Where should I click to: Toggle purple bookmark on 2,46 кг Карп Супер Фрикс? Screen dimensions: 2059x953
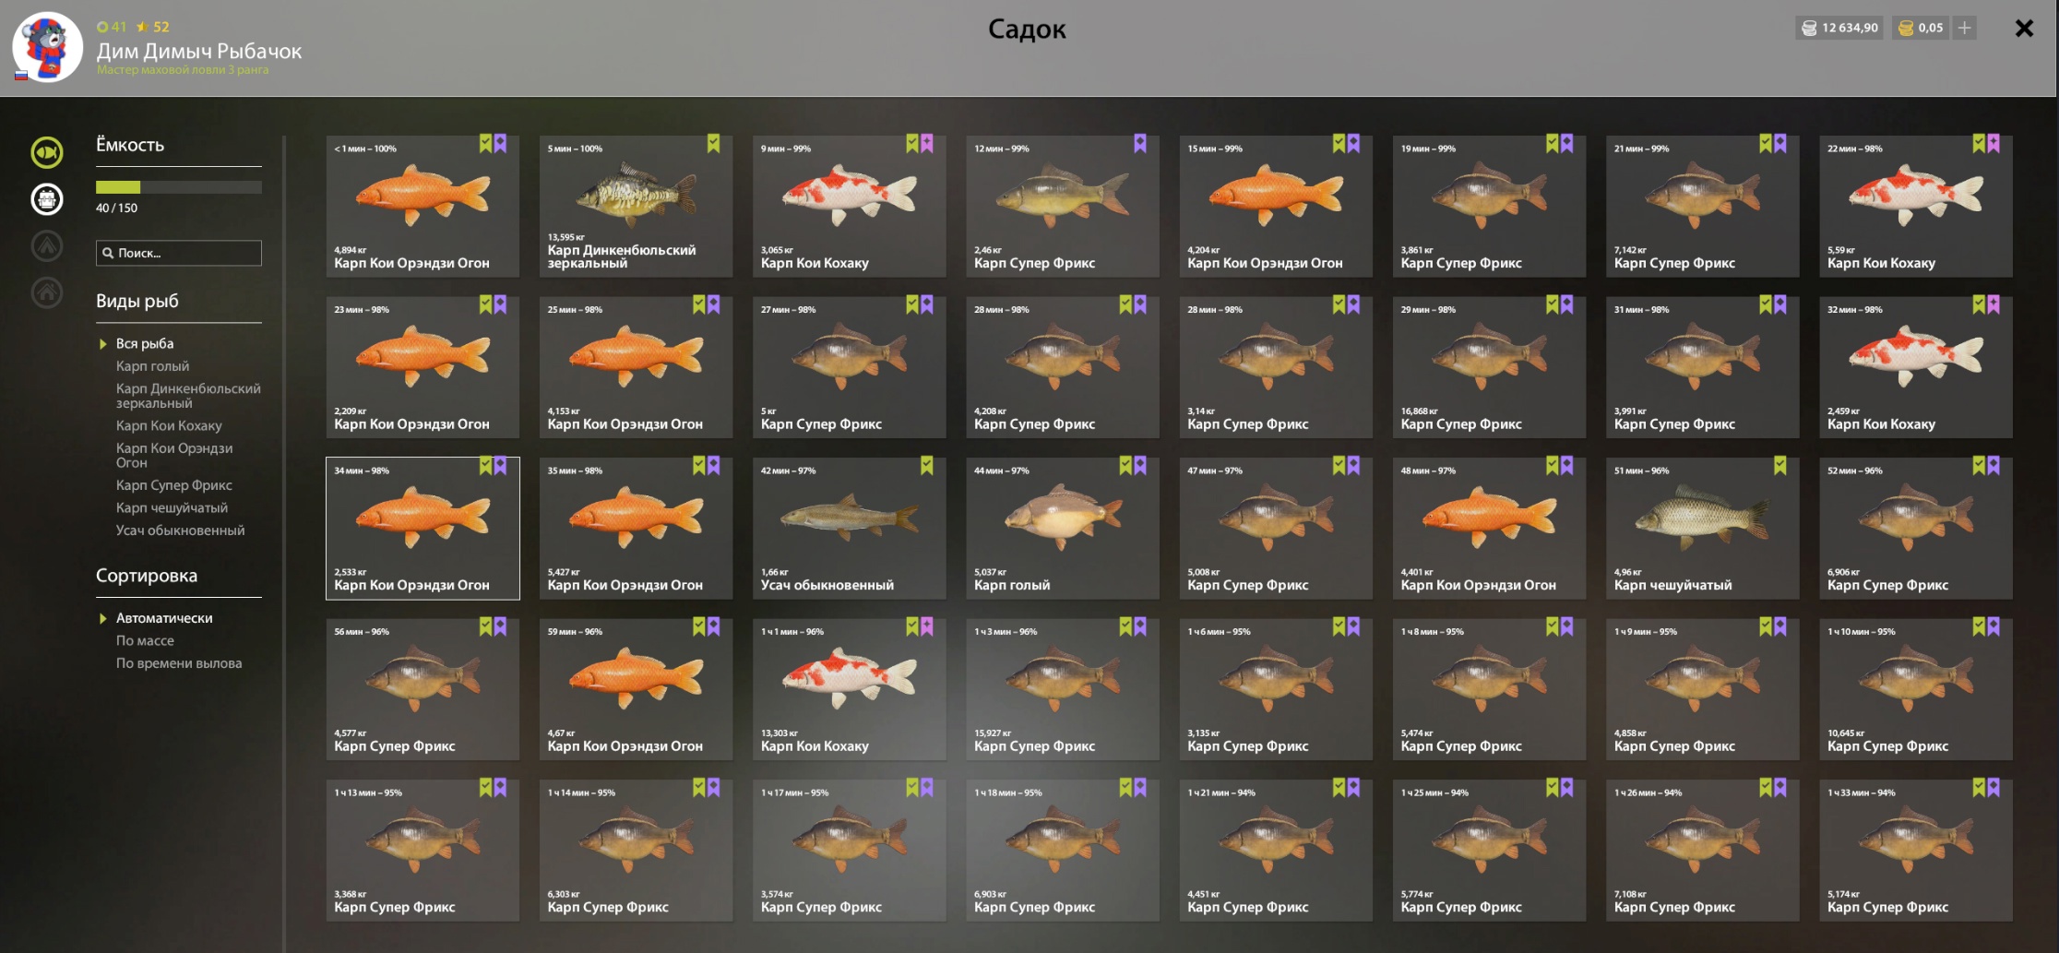tap(1140, 143)
